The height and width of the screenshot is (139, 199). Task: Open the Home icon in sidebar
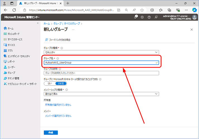[5, 28]
